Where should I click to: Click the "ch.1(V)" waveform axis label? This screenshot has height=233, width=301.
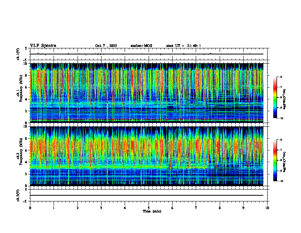click(18, 54)
